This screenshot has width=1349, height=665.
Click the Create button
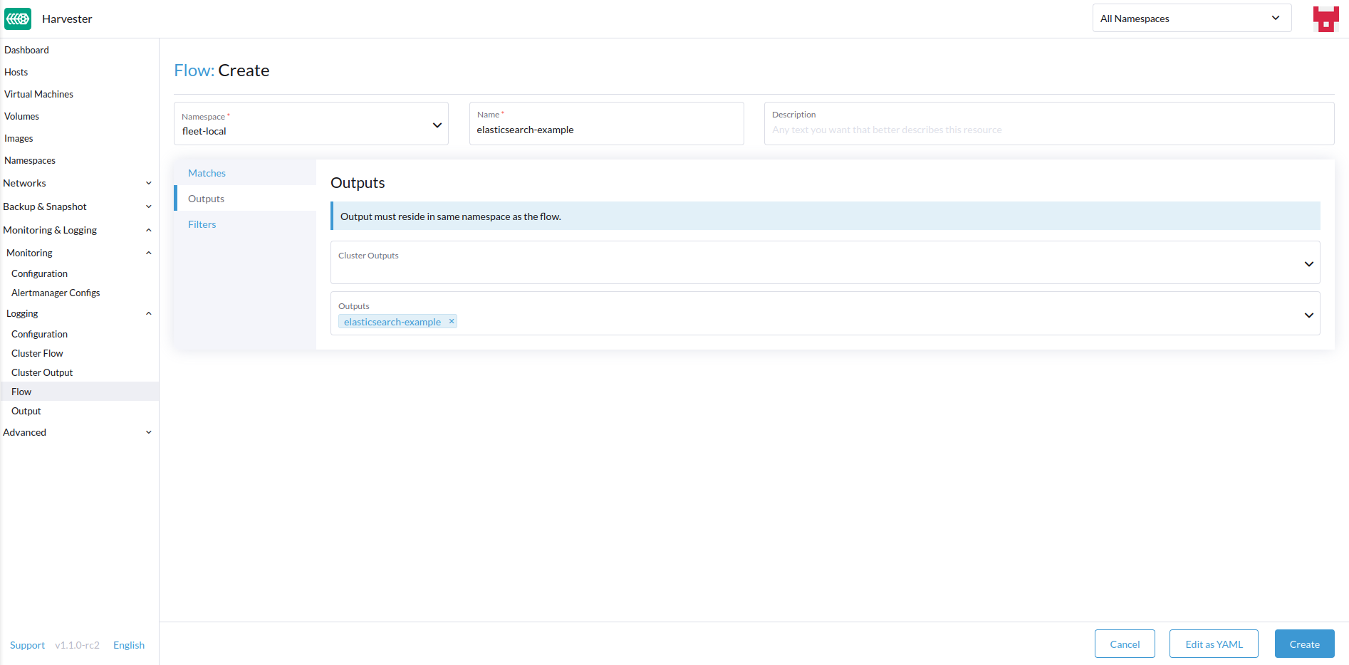[x=1304, y=644]
